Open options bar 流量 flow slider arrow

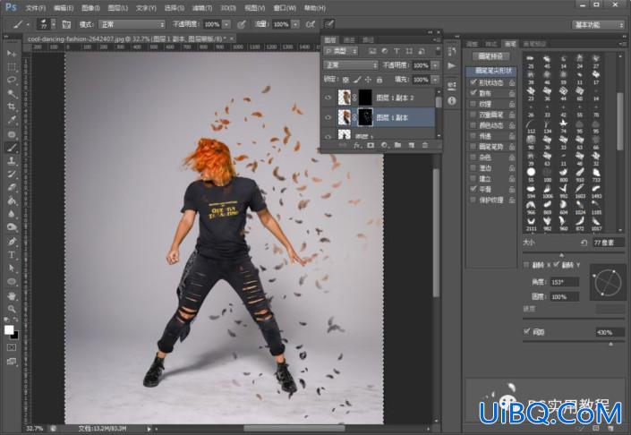click(295, 24)
